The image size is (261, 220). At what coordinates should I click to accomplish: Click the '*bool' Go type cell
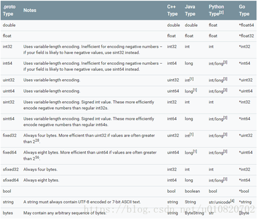244,191
